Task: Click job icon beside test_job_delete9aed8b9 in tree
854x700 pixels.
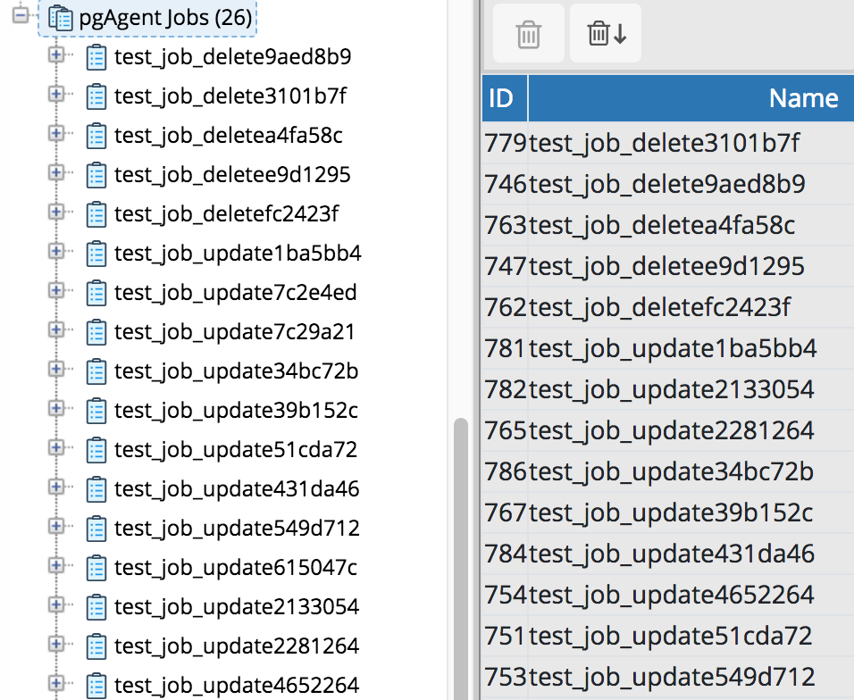Action: click(x=96, y=58)
